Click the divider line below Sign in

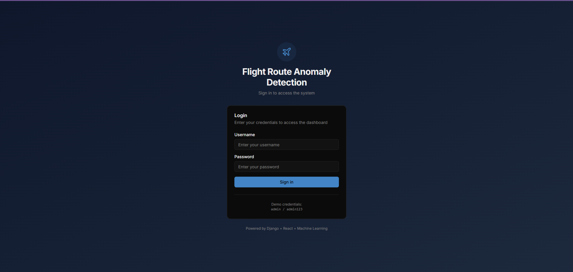click(286, 194)
